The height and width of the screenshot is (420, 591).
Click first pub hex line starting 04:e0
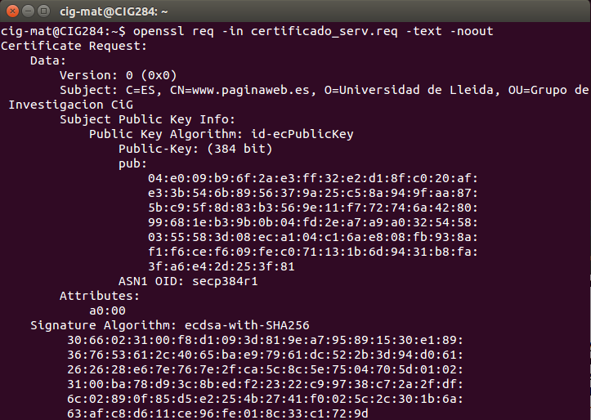pos(312,178)
